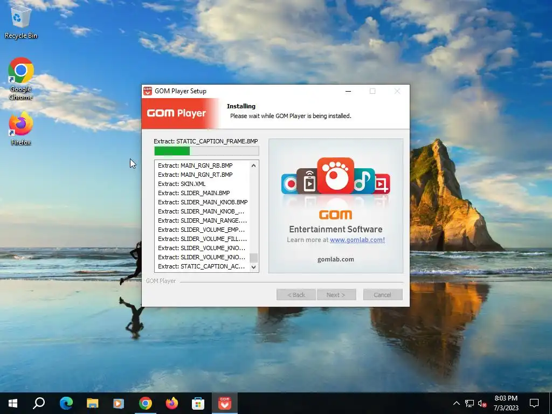Select log row 'Extract: SLIDER_MAIN_KNOB.BMP'

click(x=203, y=202)
